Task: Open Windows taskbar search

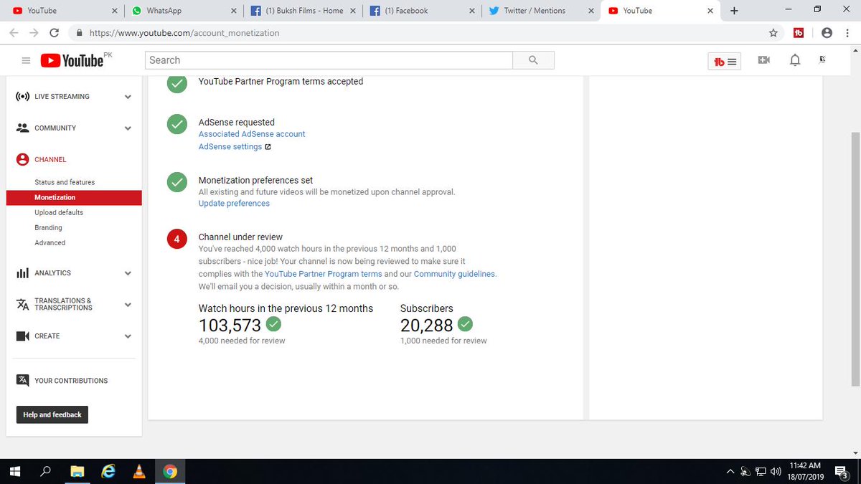Action: click(x=46, y=472)
